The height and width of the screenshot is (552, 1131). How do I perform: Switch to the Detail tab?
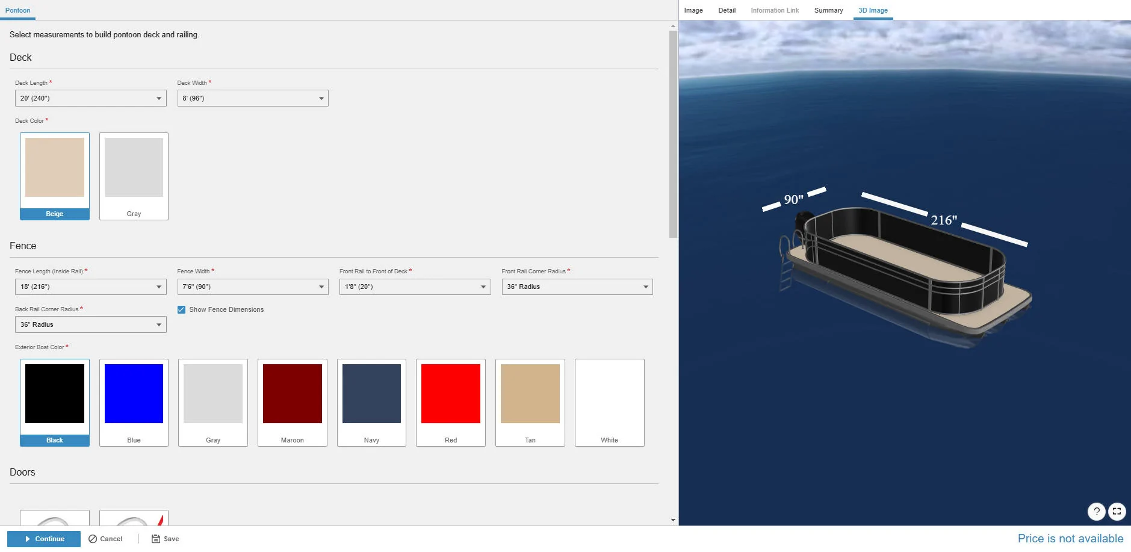pyautogui.click(x=727, y=10)
